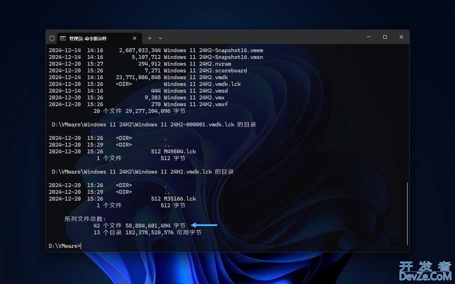
Task: Click the Windows 11 24H2.vmx file name
Action: point(194,98)
